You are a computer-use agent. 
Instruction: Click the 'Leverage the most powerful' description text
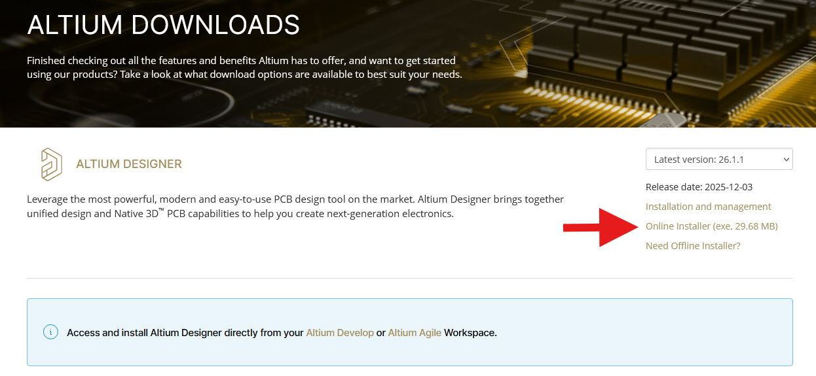[295, 206]
